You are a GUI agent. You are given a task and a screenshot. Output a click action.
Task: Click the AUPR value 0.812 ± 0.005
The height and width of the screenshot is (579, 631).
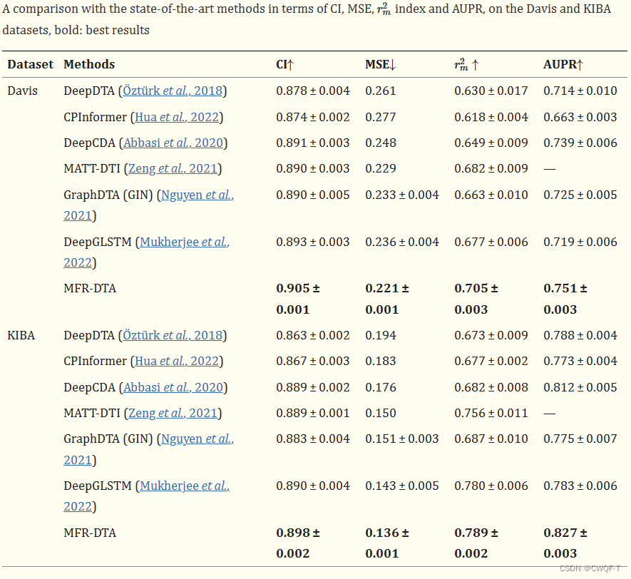click(x=580, y=387)
